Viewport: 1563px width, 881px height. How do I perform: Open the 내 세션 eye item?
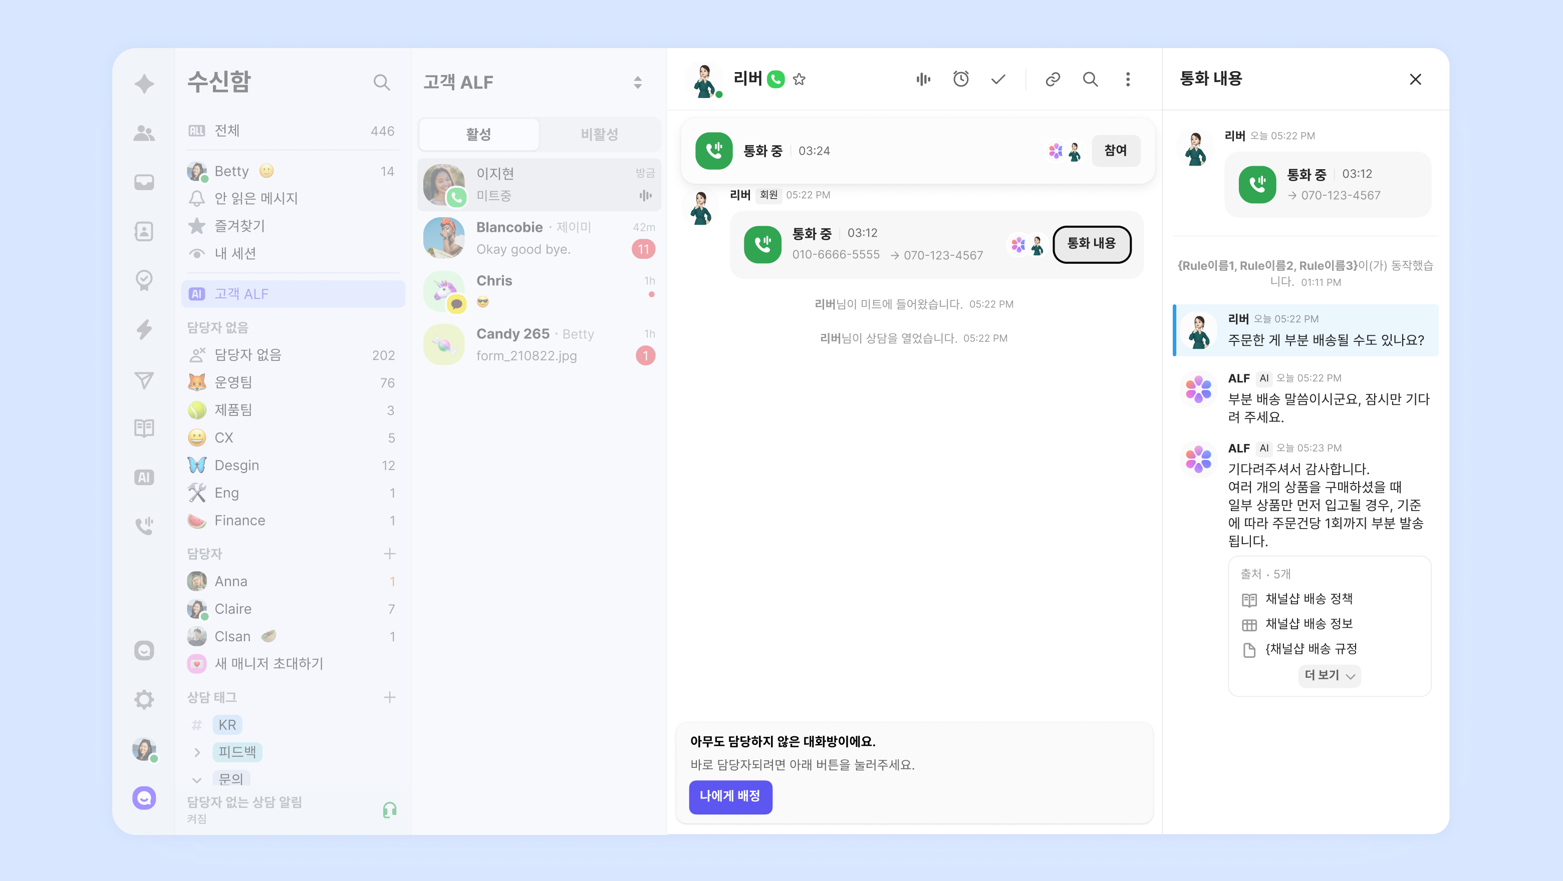click(x=235, y=253)
